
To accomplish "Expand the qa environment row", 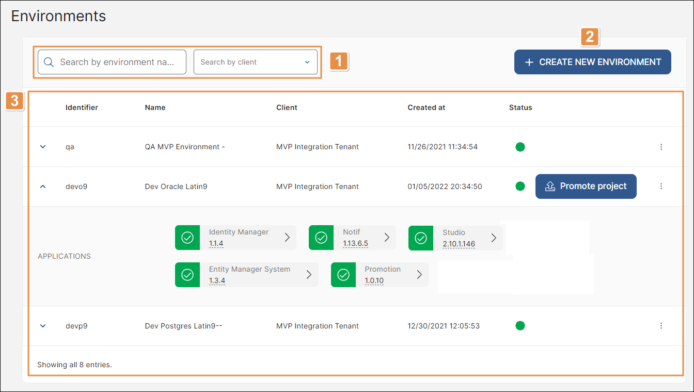I will click(x=43, y=147).
